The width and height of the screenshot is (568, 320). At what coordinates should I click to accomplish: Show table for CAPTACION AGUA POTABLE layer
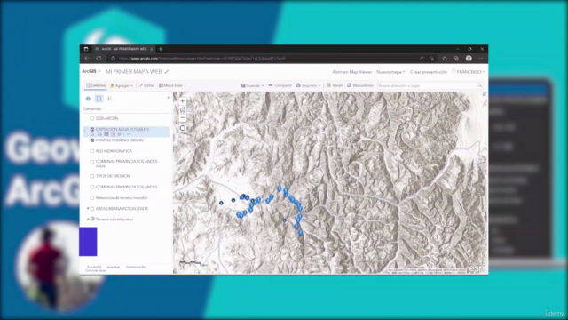click(x=106, y=134)
